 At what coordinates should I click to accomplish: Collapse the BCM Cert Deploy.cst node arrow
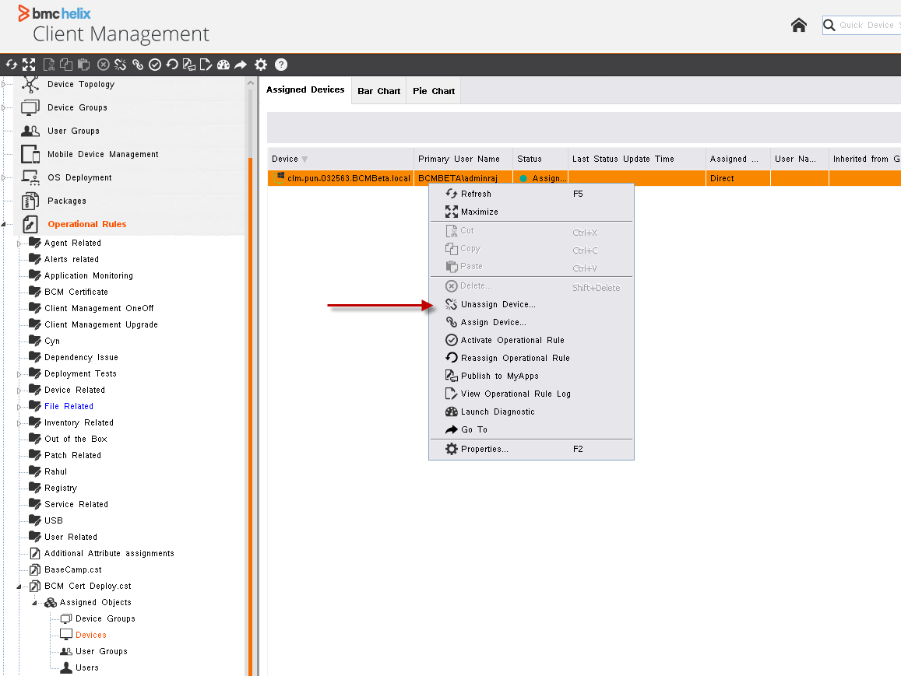point(19,587)
